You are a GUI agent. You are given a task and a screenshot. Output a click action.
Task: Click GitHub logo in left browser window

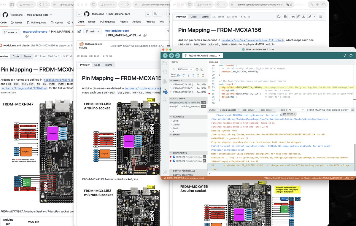pos(5,15)
